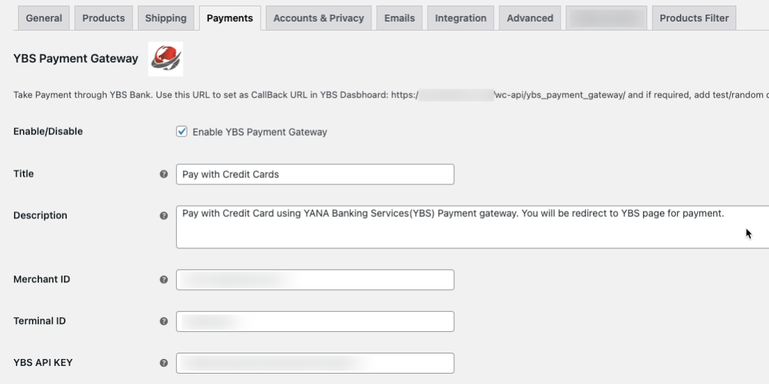
Task: Toggle the Enable YBS Payment Gateway checkbox
Action: pyautogui.click(x=182, y=131)
